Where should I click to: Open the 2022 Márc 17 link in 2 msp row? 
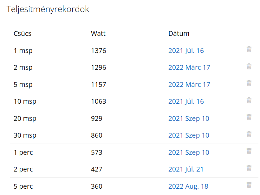[189, 68]
